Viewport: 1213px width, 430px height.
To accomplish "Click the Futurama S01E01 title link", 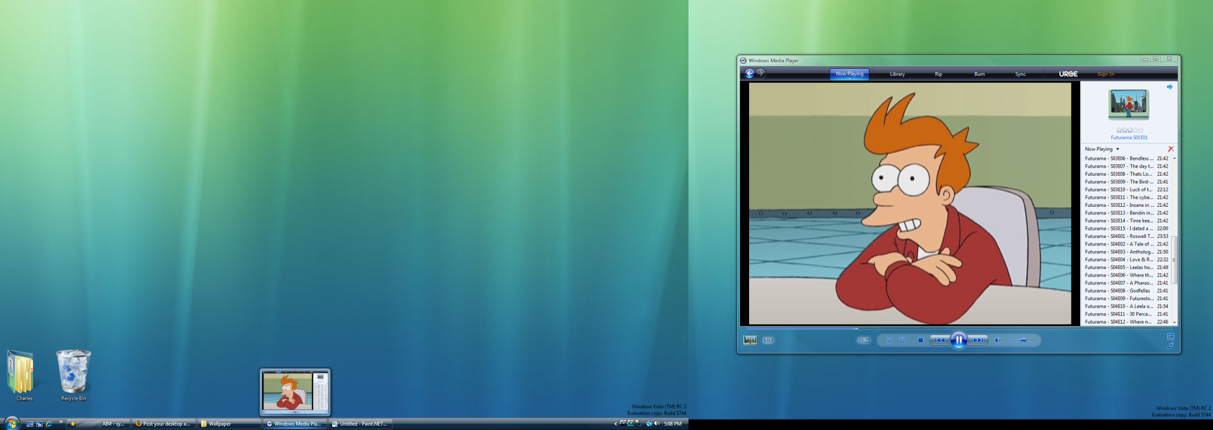I will [x=1129, y=138].
